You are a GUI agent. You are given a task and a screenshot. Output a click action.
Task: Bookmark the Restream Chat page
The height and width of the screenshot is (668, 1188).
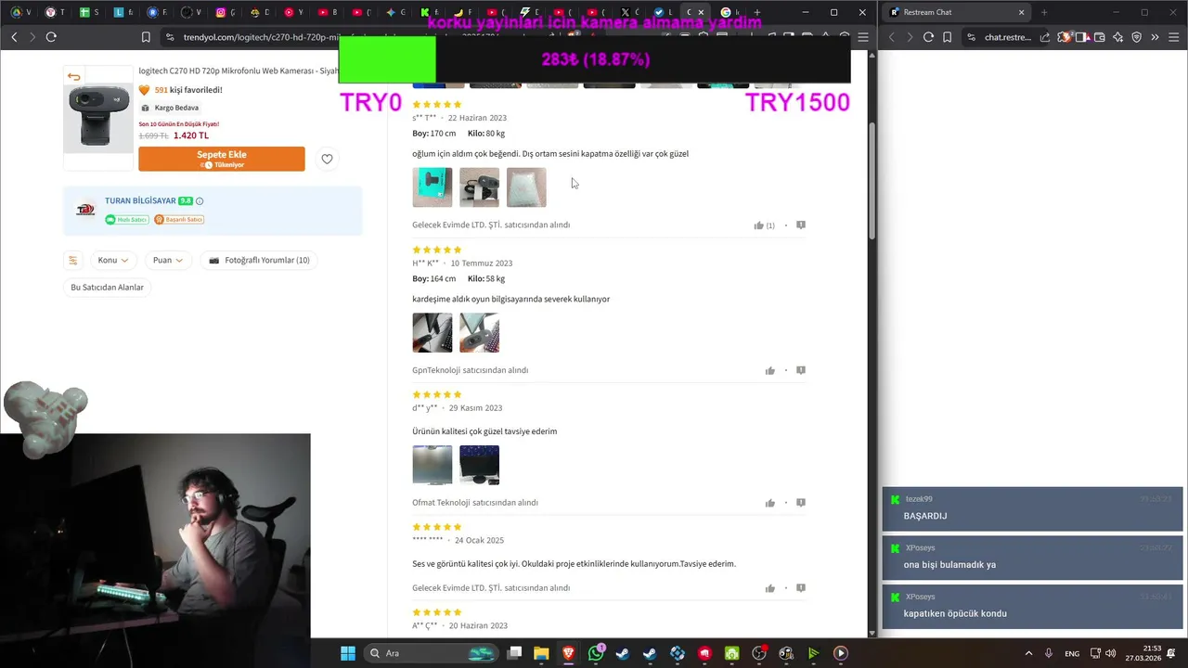947,37
